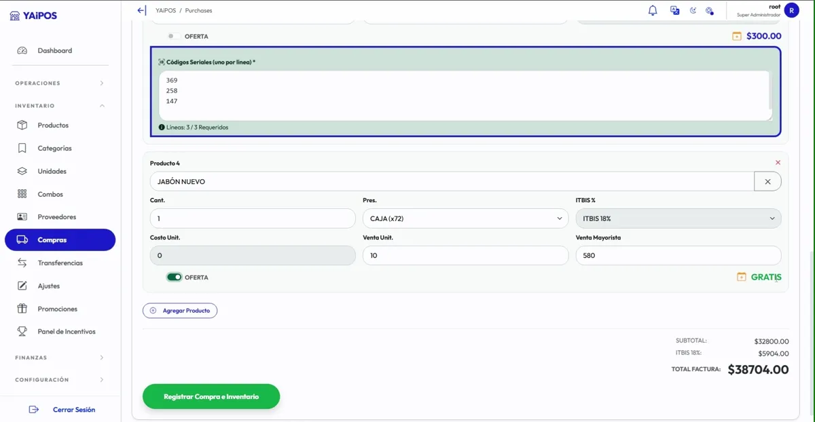Click the Promociones gift icon
Image resolution: width=815 pixels, height=422 pixels.
click(22, 309)
